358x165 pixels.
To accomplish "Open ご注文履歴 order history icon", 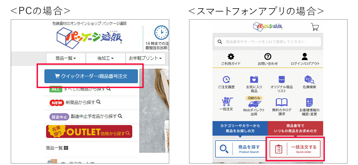I will coord(226,79).
